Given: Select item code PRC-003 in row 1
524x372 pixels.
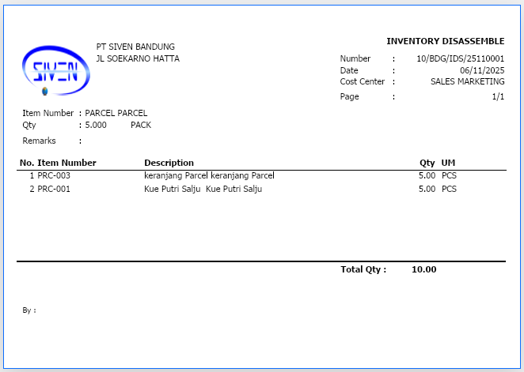Looking at the screenshot, I should 54,175.
